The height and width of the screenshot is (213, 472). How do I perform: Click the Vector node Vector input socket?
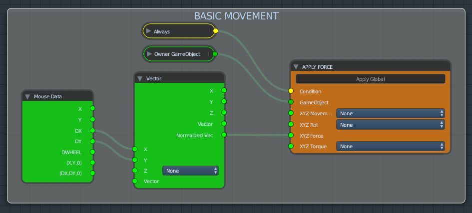[135, 181]
